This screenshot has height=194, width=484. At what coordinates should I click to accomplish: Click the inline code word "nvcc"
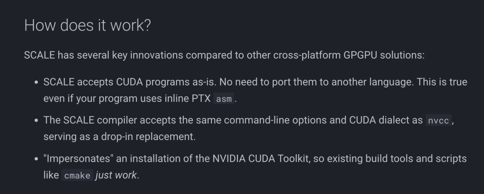[x=438, y=121]
